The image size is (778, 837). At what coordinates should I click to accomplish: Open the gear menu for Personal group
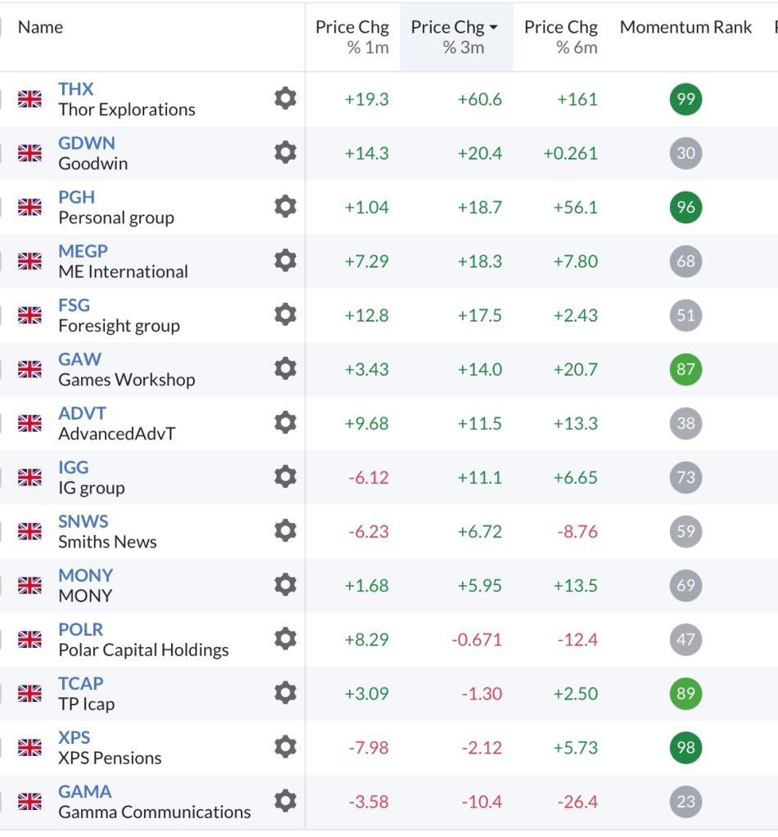pos(285,207)
